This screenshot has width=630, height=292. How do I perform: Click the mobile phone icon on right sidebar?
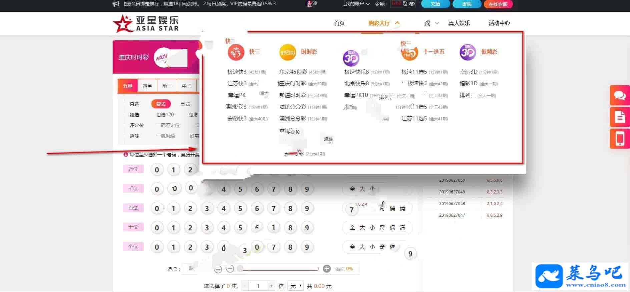tap(620, 139)
